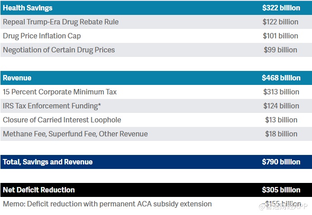Image resolution: width=312 pixels, height=215 pixels.
Task: Select the $313 billion corporate tax value
Action: pyautogui.click(x=281, y=92)
